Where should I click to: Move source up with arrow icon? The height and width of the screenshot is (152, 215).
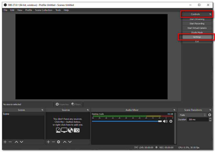64,142
